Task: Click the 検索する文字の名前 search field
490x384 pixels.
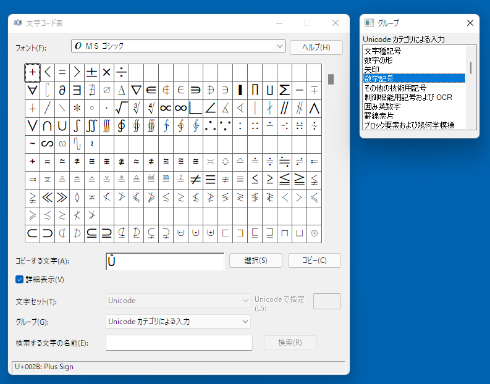Action: (179, 343)
